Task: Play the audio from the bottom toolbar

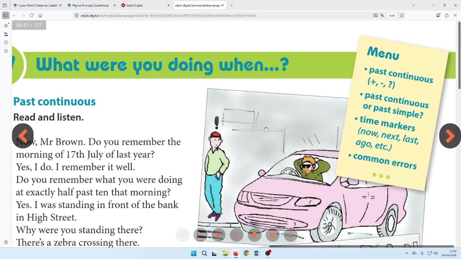Action: pyautogui.click(x=219, y=235)
